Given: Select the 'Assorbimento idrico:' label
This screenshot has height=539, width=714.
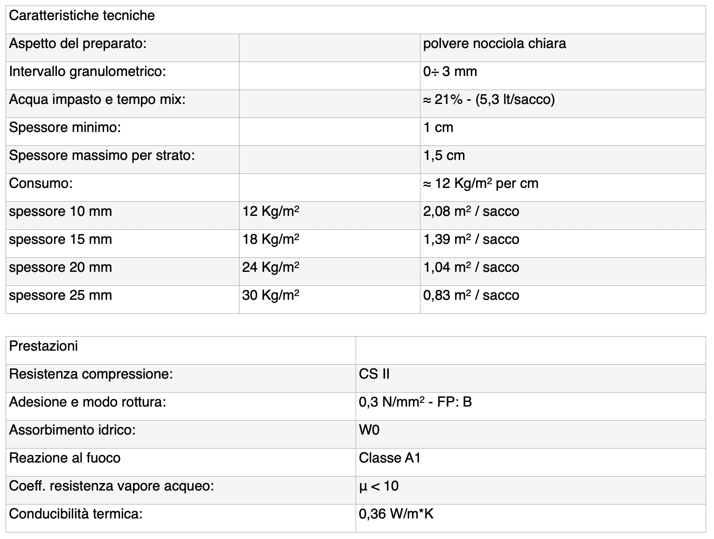Looking at the screenshot, I should [x=72, y=430].
